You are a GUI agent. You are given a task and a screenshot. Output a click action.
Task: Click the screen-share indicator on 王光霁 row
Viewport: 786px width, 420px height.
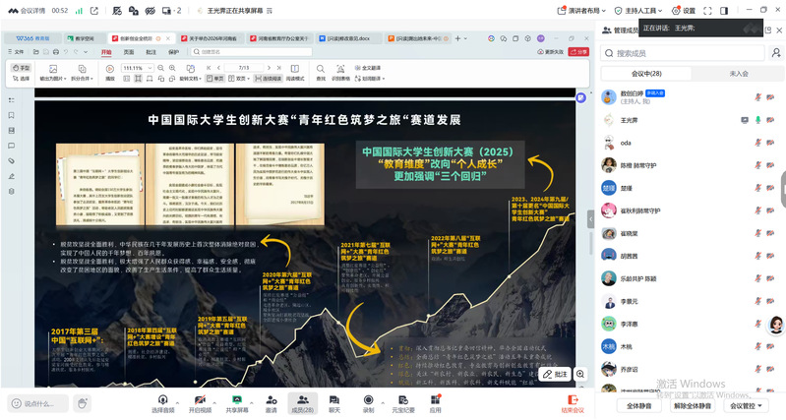(745, 120)
